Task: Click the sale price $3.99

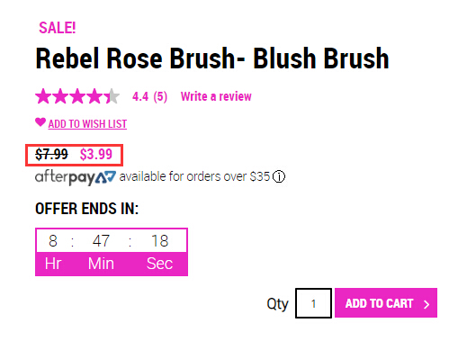Action: click(x=96, y=155)
